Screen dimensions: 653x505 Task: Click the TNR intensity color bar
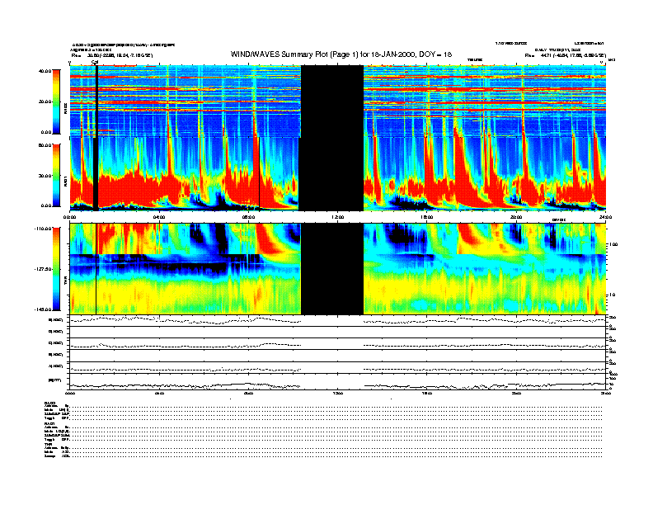pyautogui.click(x=56, y=269)
